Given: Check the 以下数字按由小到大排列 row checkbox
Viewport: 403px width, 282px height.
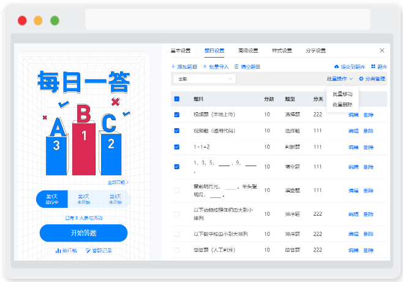Looking at the screenshot, I should tap(177, 234).
